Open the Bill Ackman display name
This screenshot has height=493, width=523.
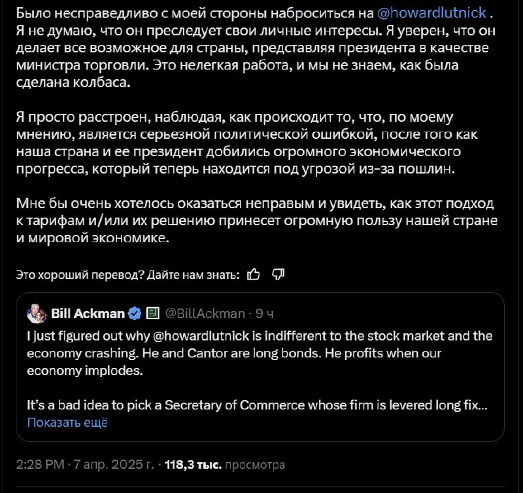pyautogui.click(x=88, y=314)
